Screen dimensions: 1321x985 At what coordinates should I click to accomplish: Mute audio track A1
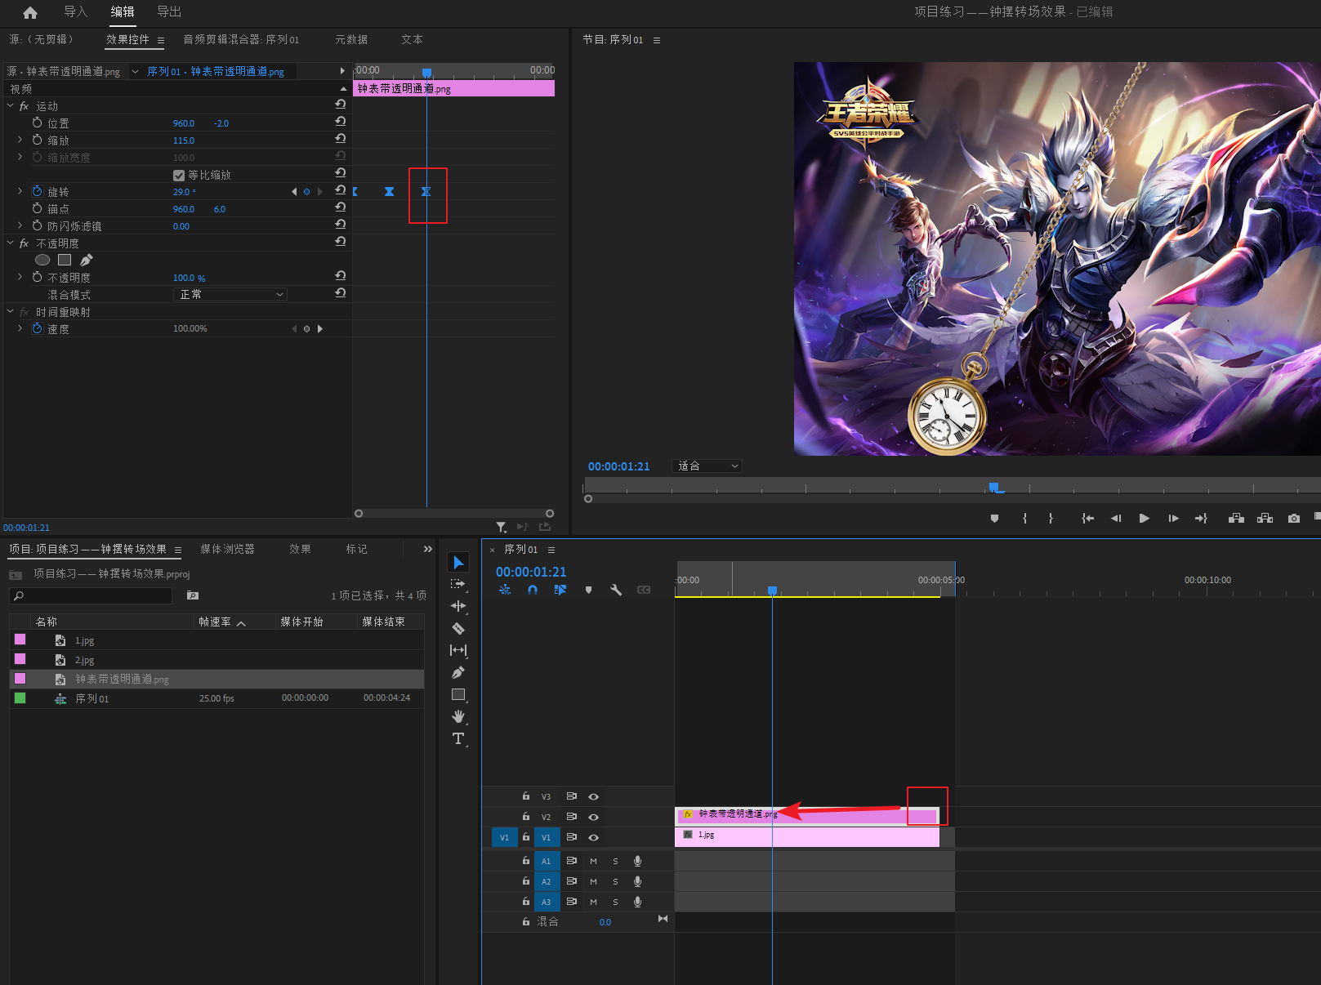click(x=593, y=861)
